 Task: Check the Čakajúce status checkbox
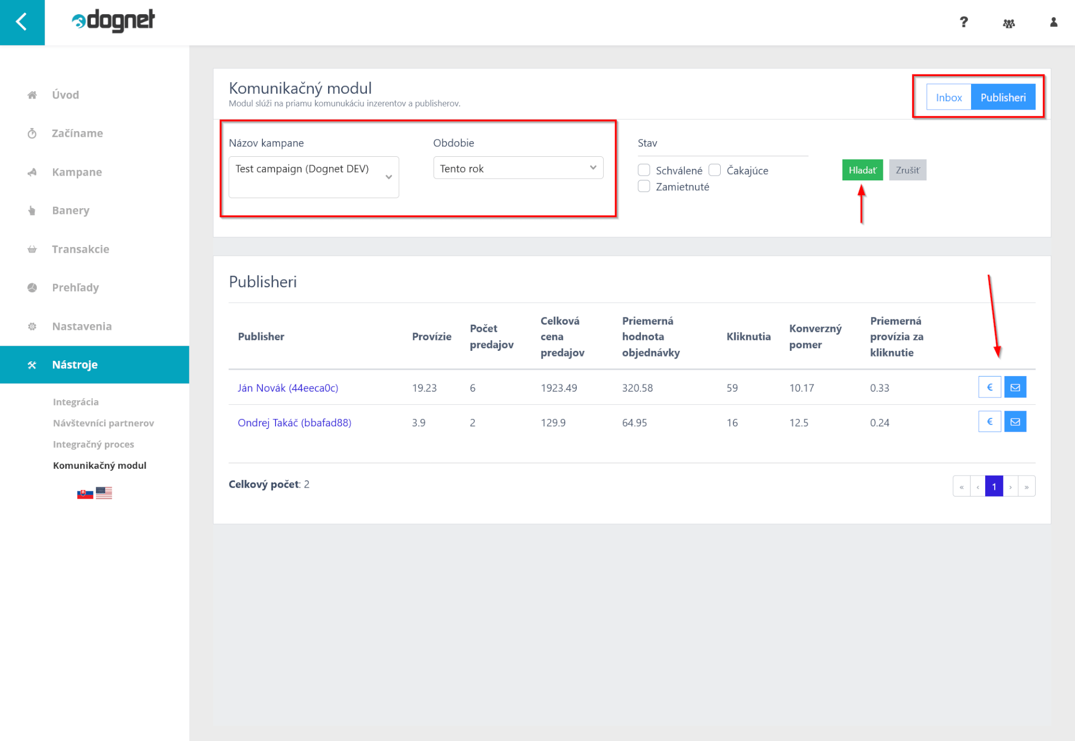coord(714,170)
